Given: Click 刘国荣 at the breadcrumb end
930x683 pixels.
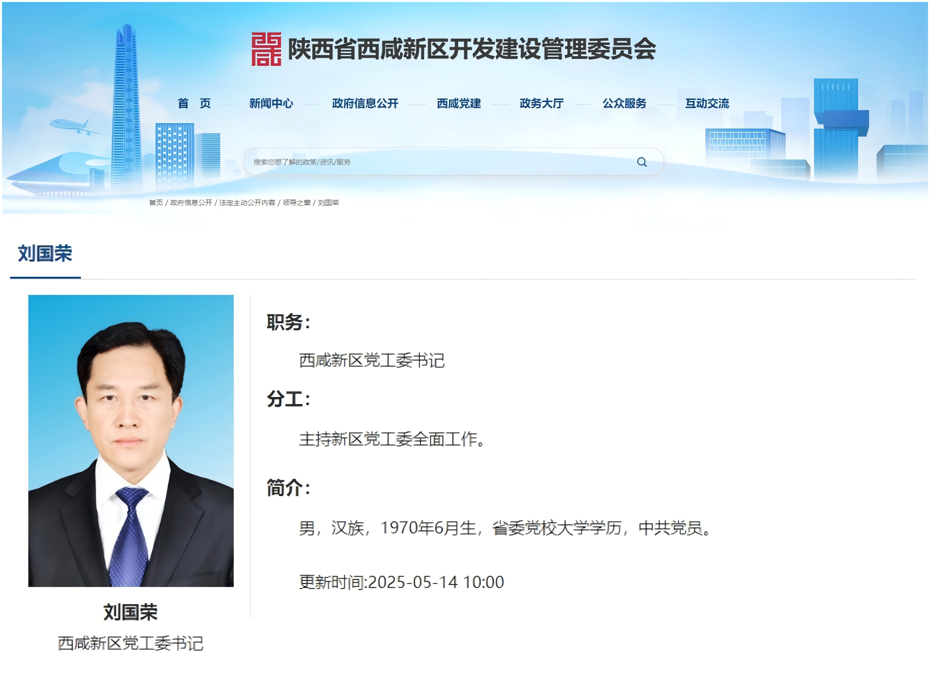Looking at the screenshot, I should (x=328, y=203).
